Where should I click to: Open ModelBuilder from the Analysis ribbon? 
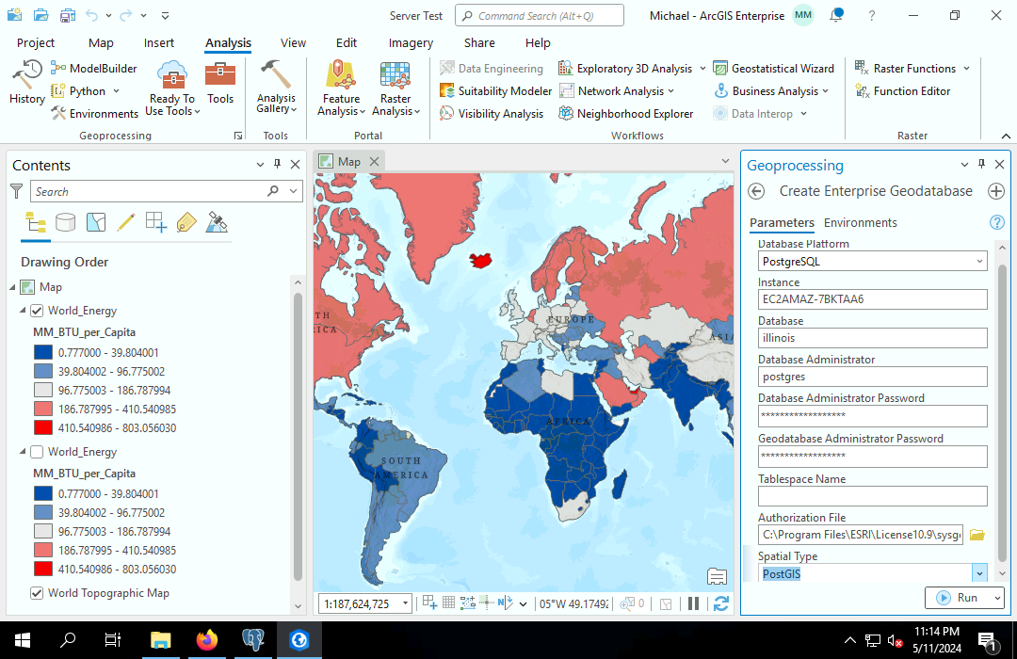94,69
